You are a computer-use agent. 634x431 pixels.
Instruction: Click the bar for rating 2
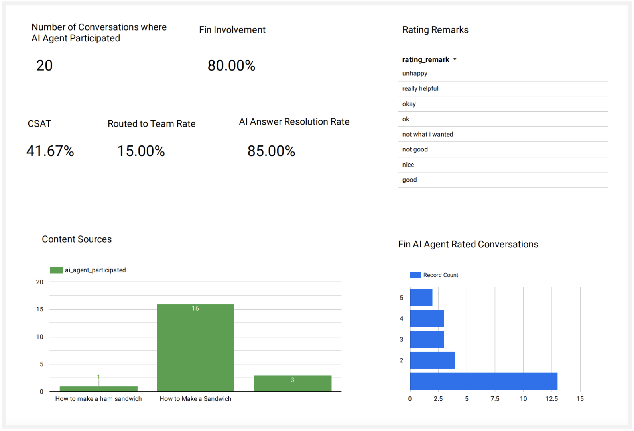433,360
